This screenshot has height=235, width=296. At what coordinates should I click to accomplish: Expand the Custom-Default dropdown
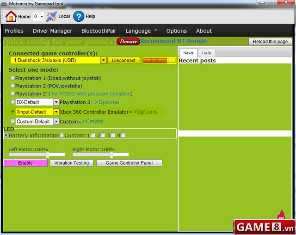coord(56,121)
